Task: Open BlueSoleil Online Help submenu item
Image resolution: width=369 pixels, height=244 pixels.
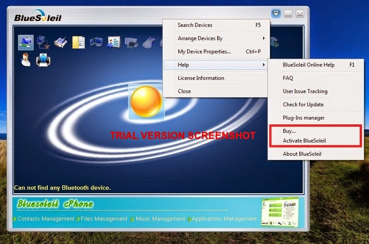Action: [316, 65]
